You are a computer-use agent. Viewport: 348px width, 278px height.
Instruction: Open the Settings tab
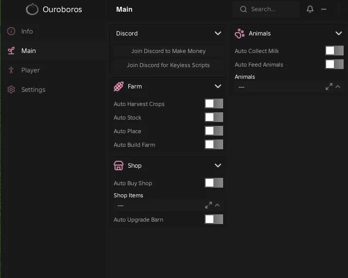33,89
